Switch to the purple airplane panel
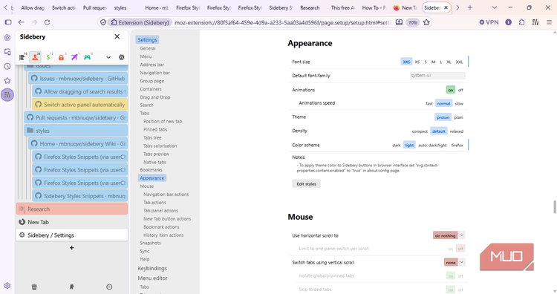 click(74, 57)
